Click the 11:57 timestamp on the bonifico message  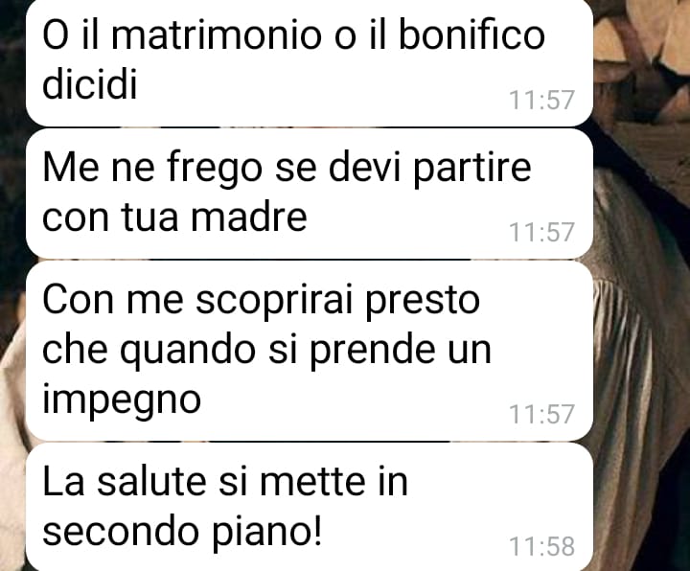(x=541, y=100)
